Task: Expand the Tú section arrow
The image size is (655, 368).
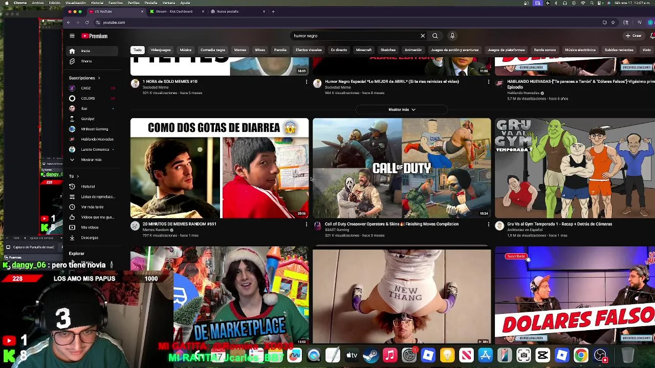Action: click(78, 176)
